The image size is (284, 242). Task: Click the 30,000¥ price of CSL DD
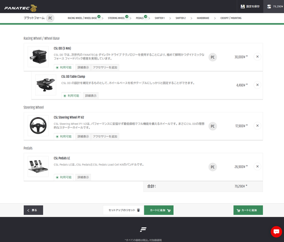pos(241,57)
